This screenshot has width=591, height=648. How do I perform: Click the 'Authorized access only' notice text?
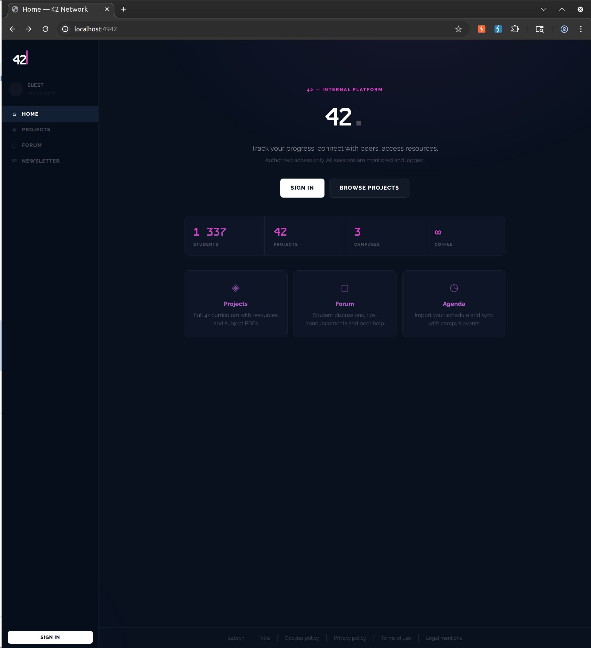(344, 160)
